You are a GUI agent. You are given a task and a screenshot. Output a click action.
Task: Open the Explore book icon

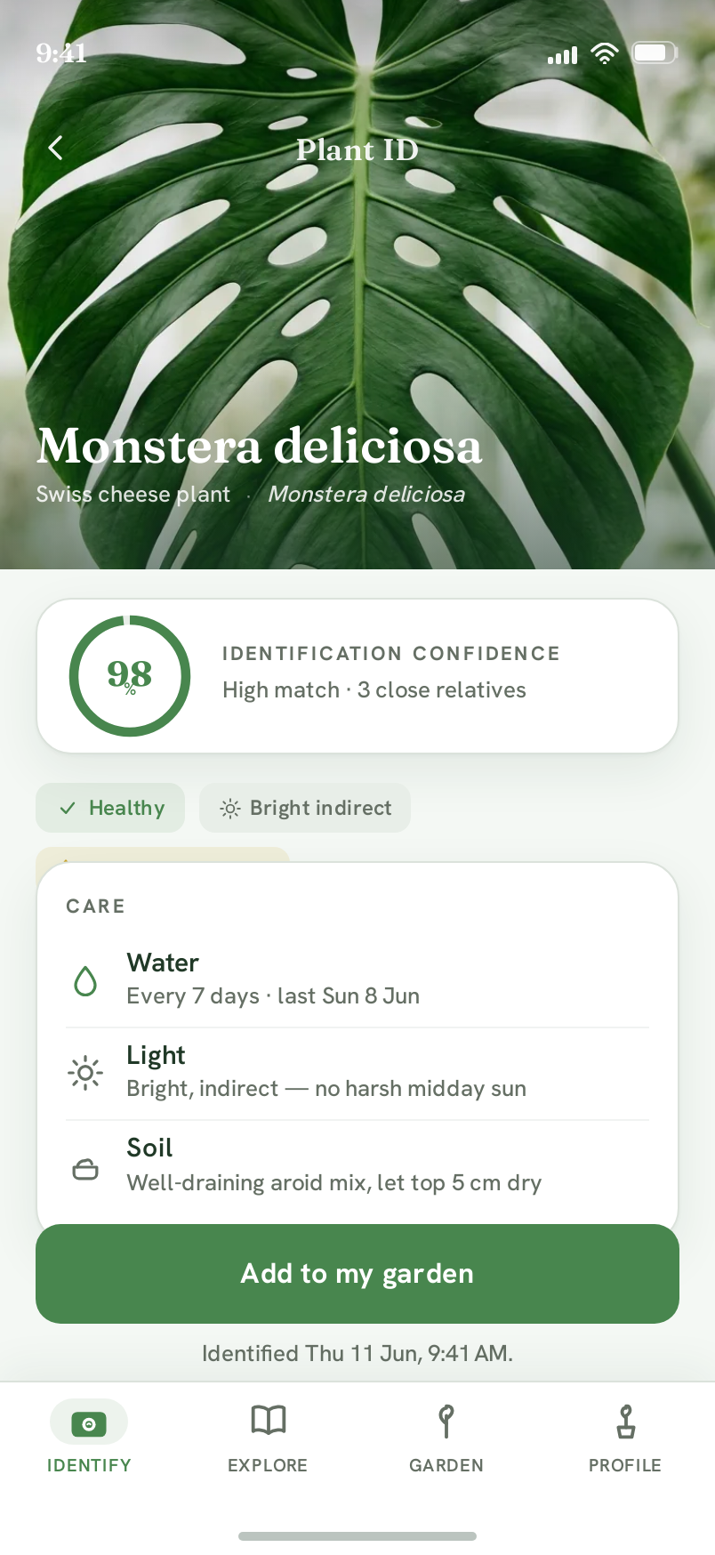[268, 1421]
